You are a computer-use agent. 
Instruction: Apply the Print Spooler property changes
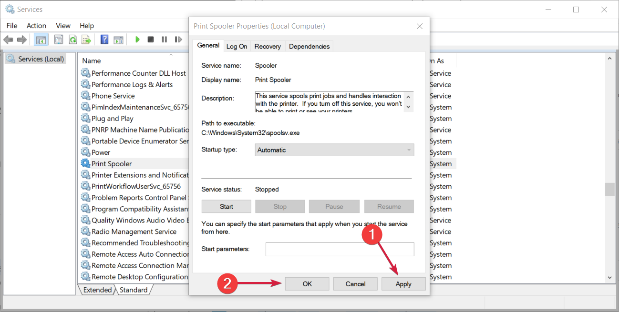tap(403, 284)
